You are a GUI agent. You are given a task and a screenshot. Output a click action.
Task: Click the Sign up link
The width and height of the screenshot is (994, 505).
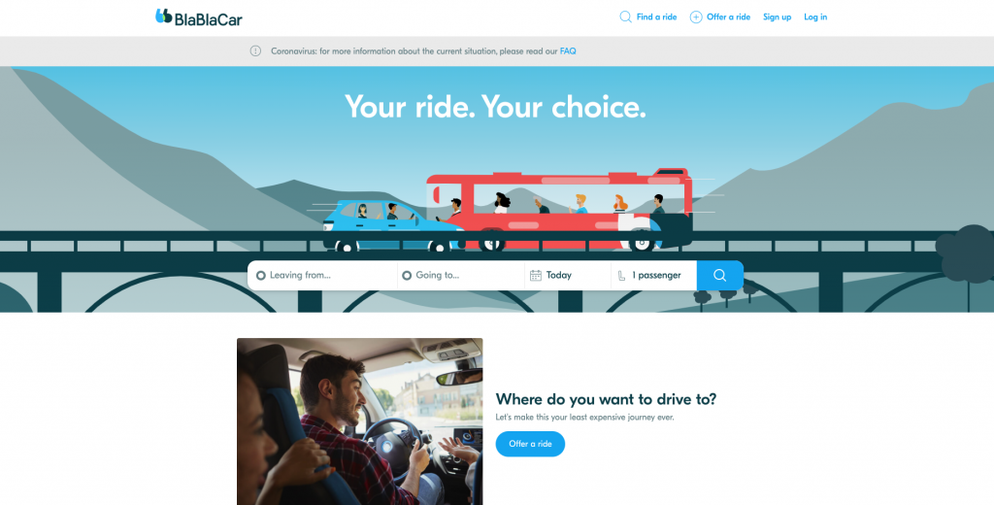[x=778, y=17]
